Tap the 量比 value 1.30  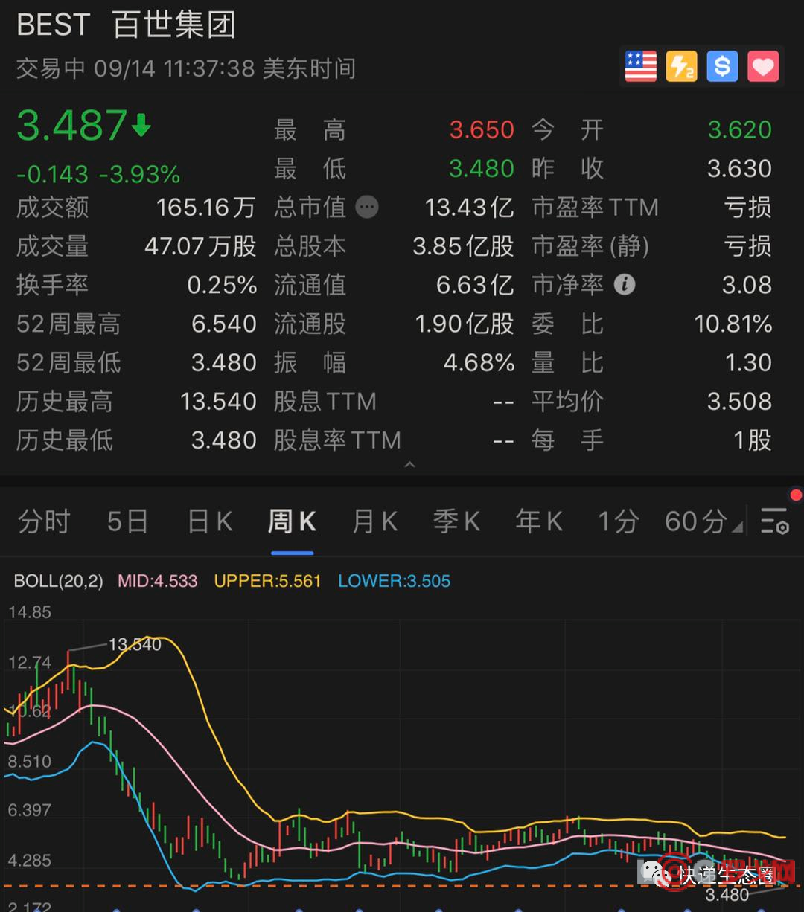coord(748,362)
